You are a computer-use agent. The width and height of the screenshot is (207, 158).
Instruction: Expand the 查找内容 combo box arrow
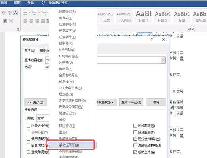[163, 60]
